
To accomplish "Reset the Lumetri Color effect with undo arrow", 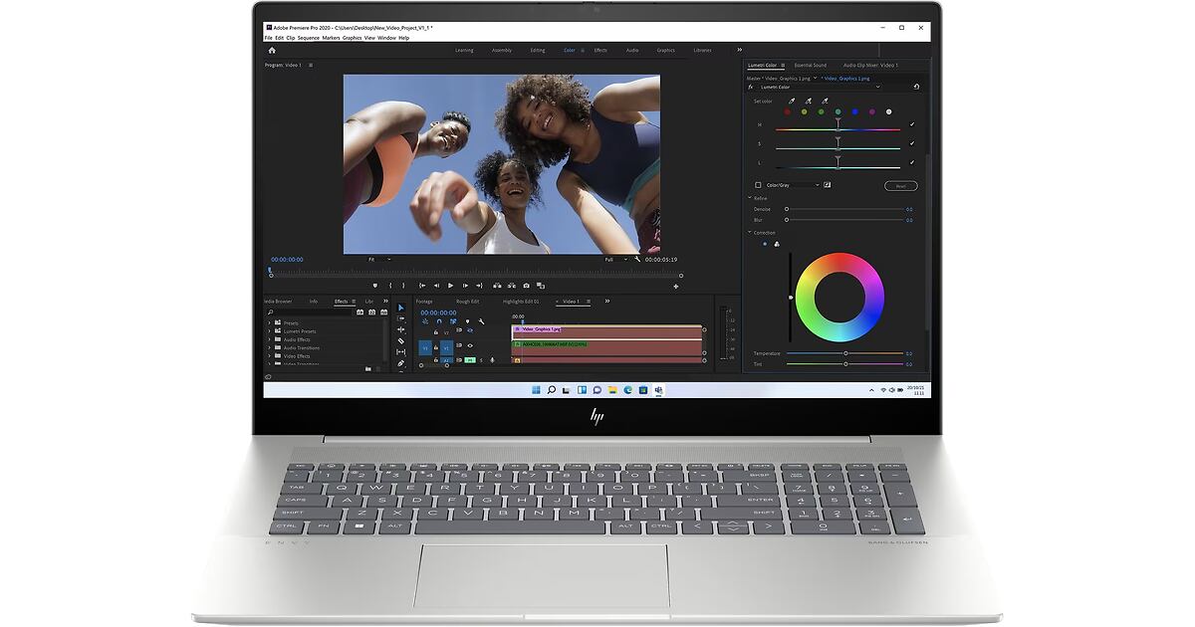I will pos(916,87).
